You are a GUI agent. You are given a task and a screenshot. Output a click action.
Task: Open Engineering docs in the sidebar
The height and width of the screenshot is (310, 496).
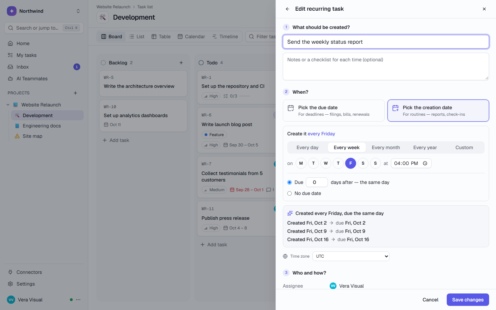tap(47, 126)
